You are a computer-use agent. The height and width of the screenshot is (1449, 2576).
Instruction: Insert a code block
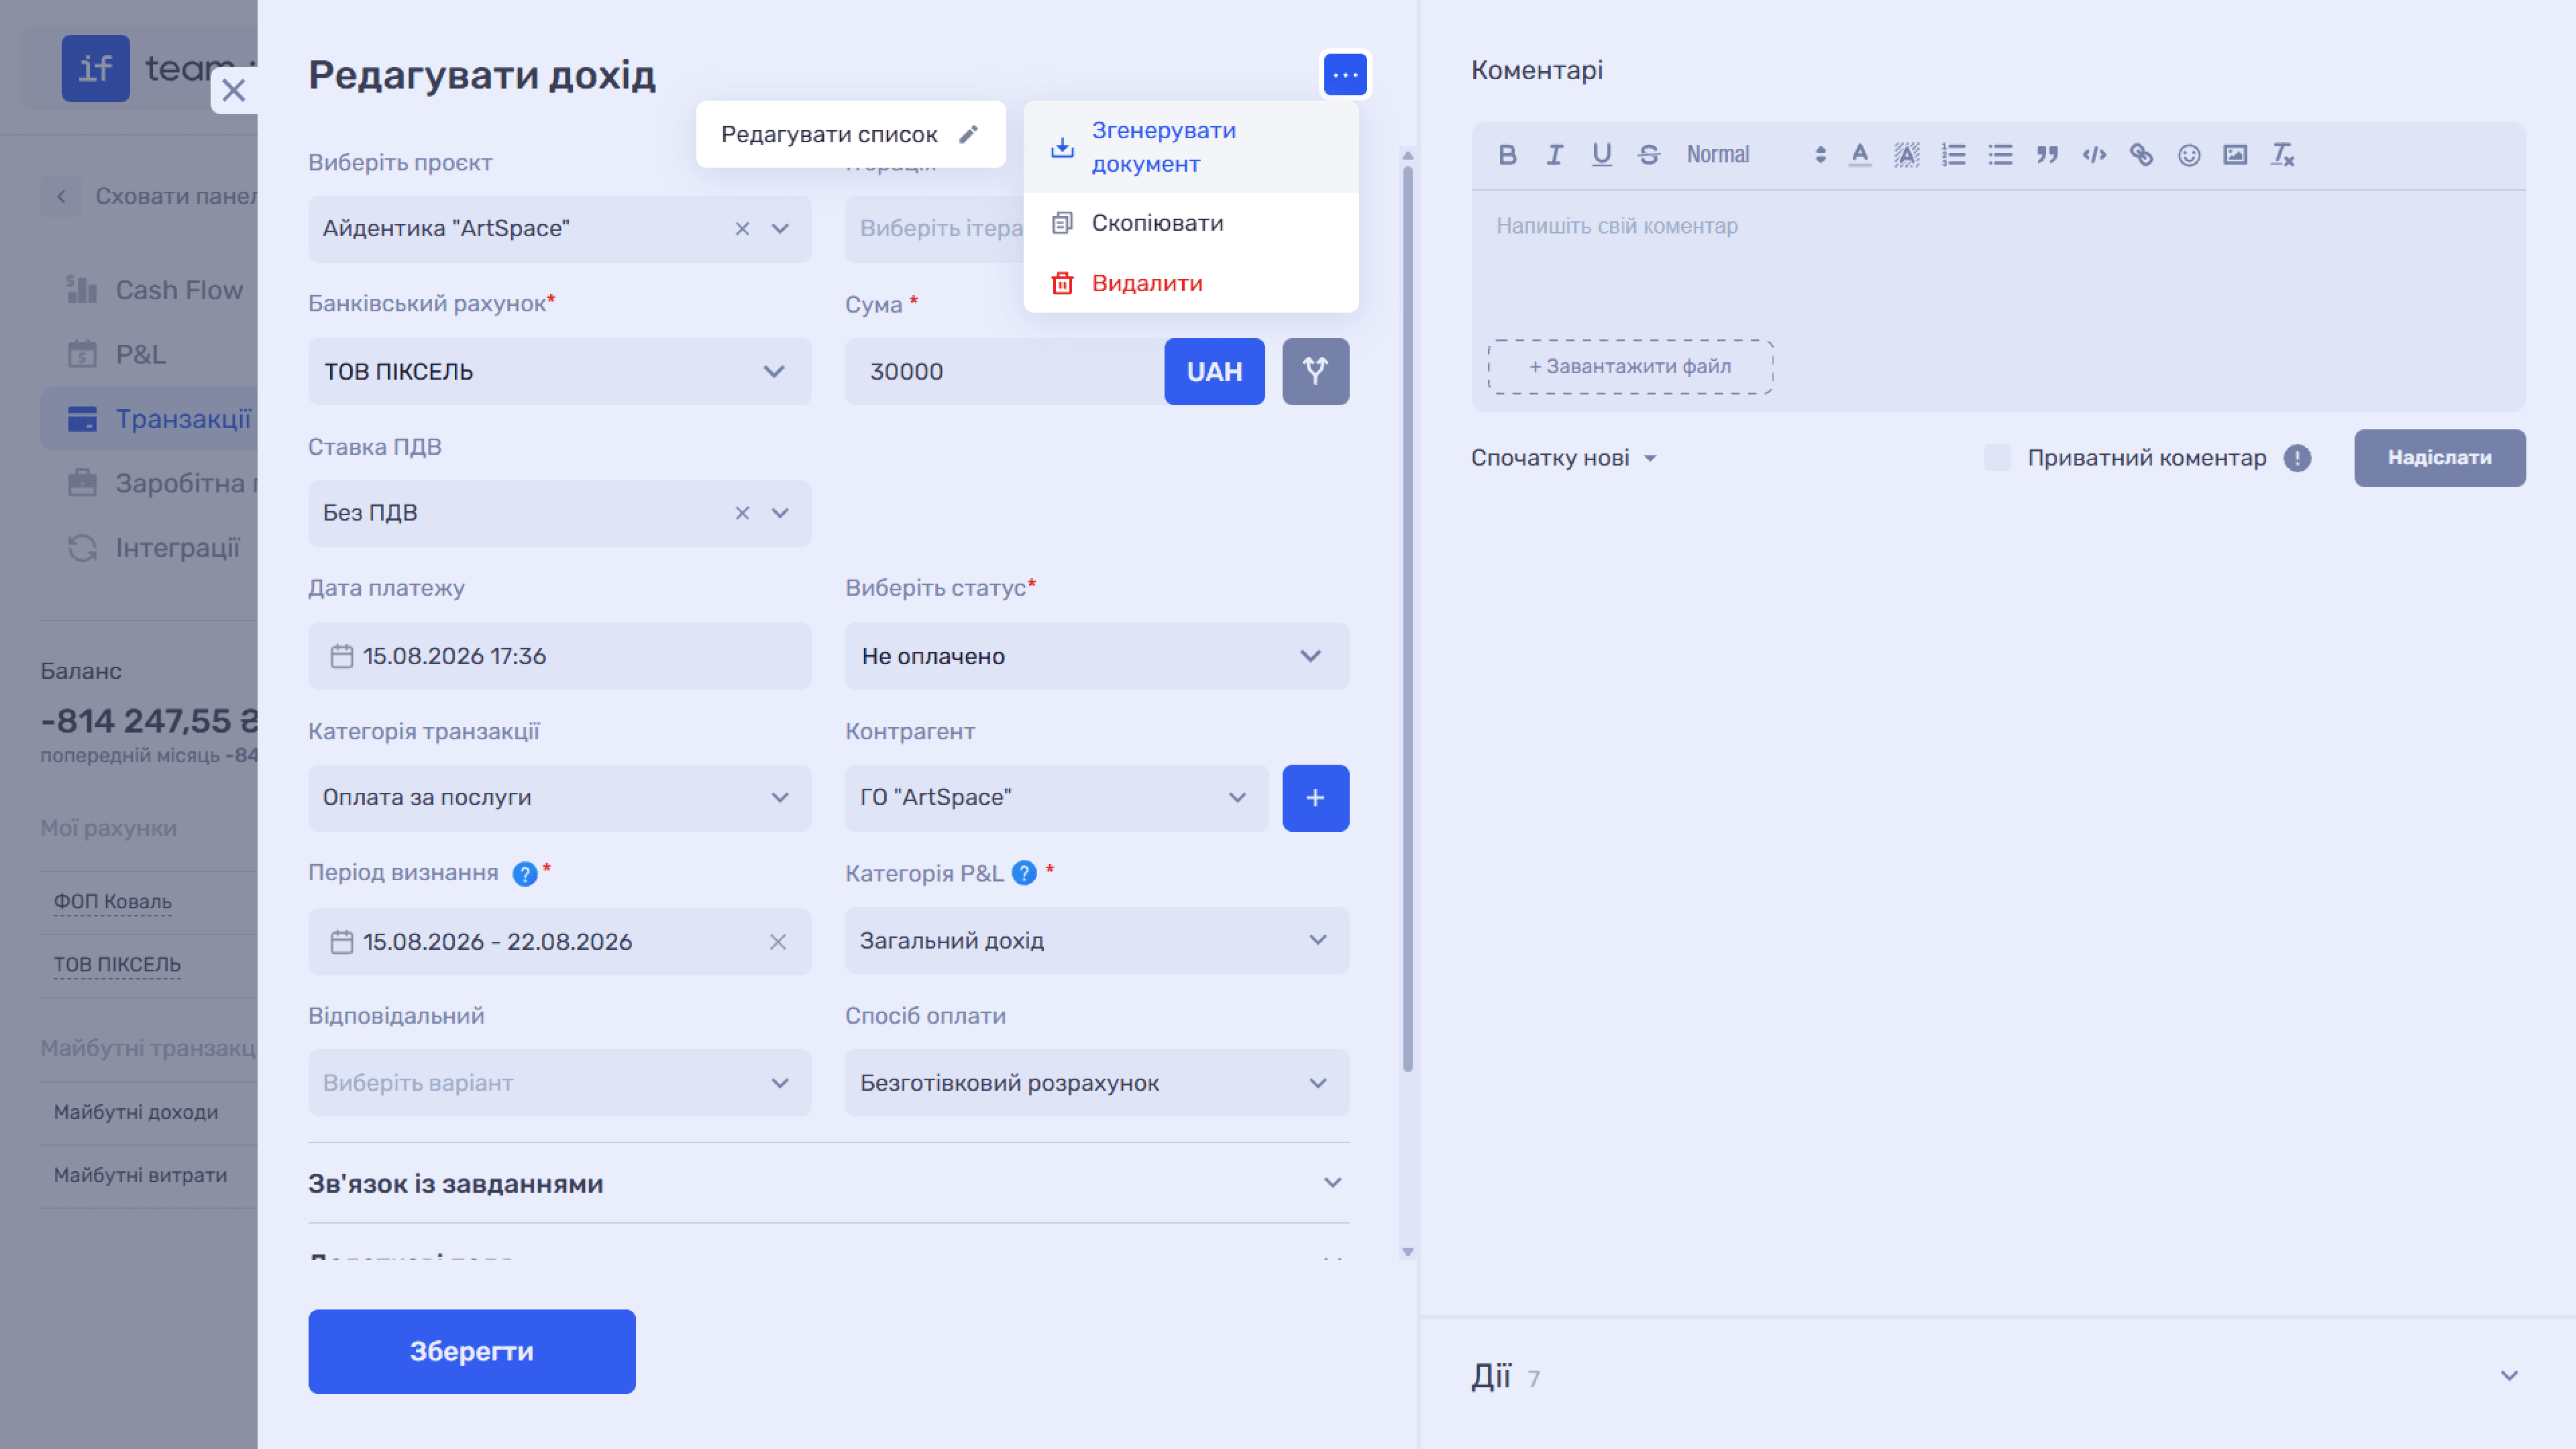pyautogui.click(x=2094, y=155)
